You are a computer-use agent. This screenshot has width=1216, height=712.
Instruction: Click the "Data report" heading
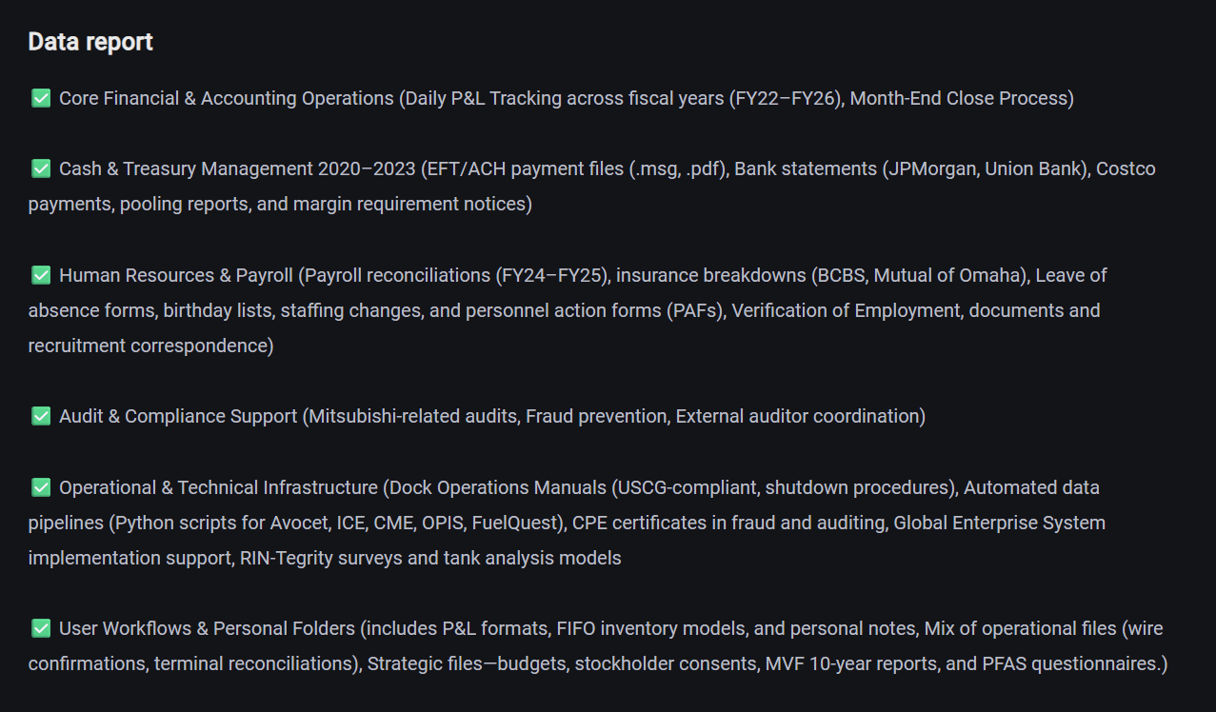pyautogui.click(x=90, y=42)
